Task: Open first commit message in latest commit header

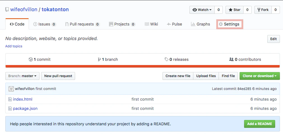Action: tap(46, 89)
